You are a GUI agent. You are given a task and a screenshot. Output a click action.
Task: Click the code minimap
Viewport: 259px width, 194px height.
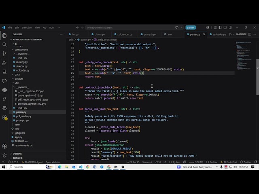click(244, 56)
